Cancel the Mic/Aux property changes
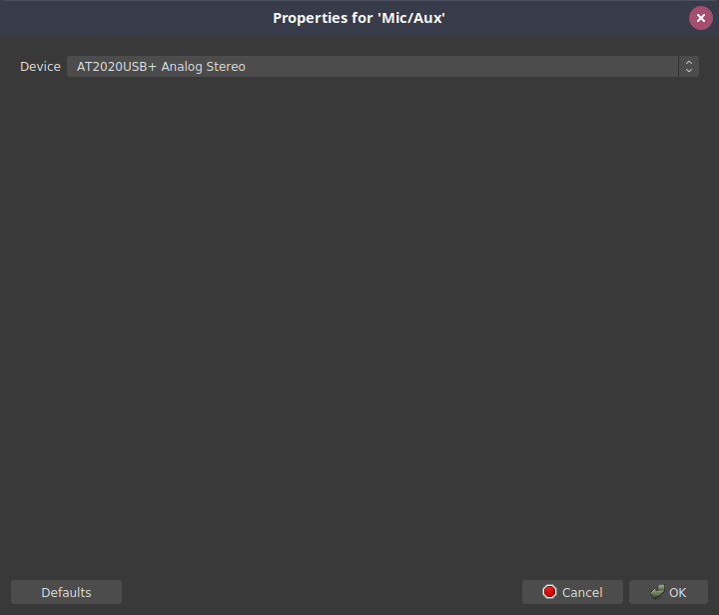This screenshot has height=615, width=719. [x=572, y=592]
